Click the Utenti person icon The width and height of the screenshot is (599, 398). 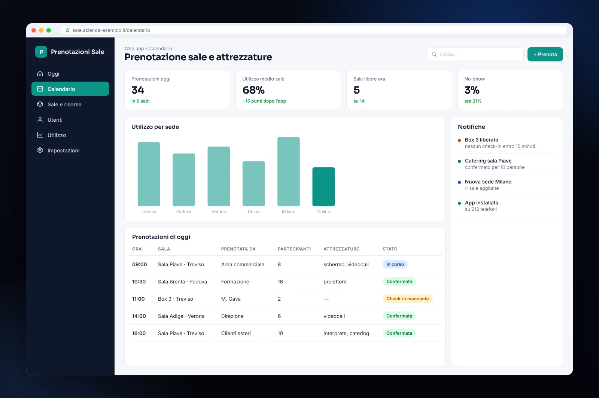click(x=40, y=120)
